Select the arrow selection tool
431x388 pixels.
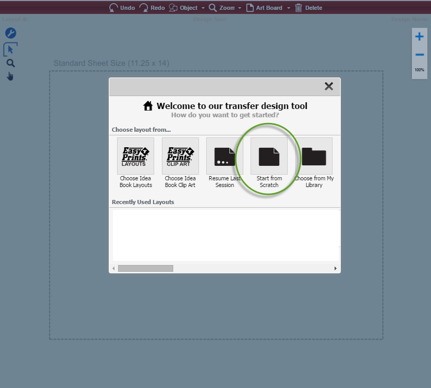(10, 49)
